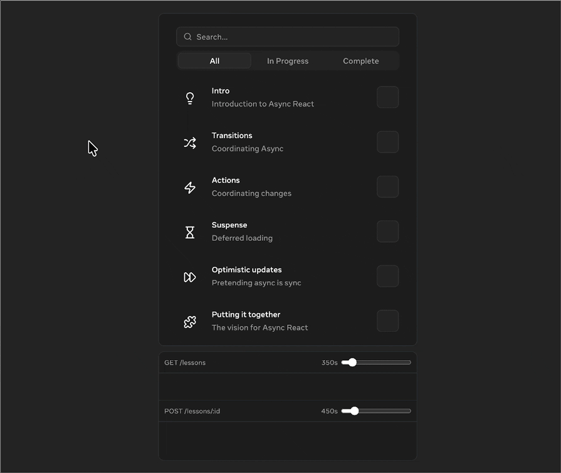Switch to the In Progress tab

tap(288, 61)
